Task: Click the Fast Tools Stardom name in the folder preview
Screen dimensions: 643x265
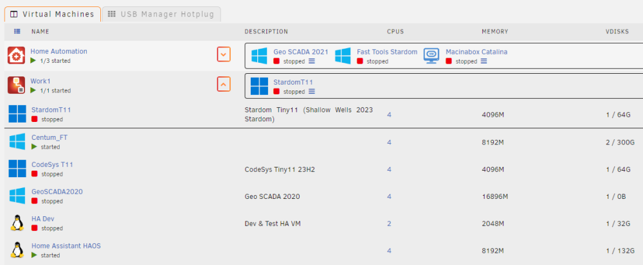Action: pyautogui.click(x=386, y=52)
